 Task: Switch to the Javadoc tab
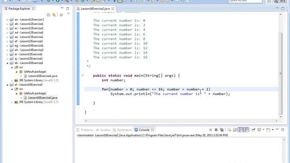click(103, 130)
